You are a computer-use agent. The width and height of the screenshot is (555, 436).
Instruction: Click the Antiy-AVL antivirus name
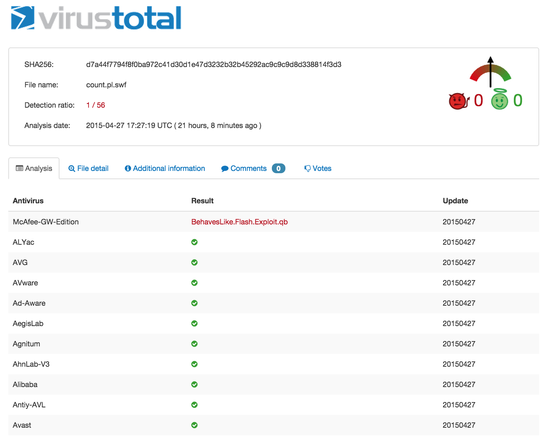29,405
